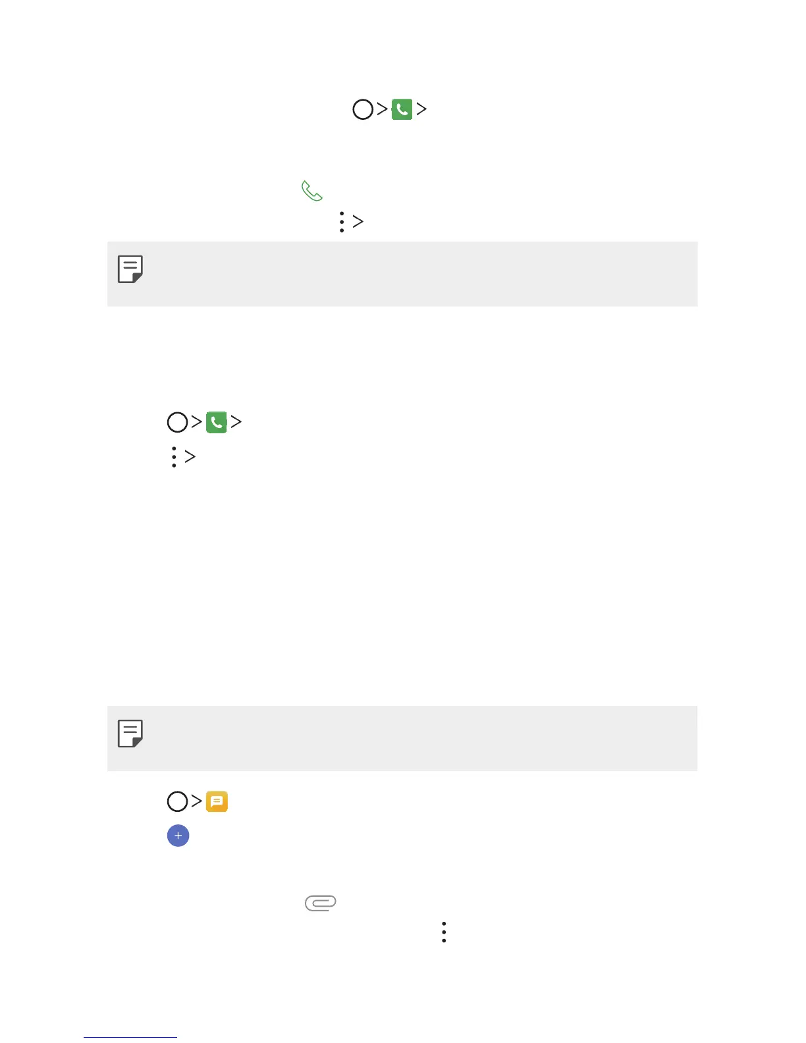Open the yellow Messaging app icon
Screen dimensions: 806x1043
pos(217,801)
